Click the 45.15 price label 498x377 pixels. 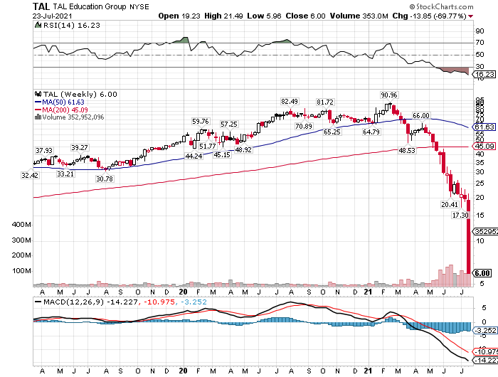(x=222, y=154)
